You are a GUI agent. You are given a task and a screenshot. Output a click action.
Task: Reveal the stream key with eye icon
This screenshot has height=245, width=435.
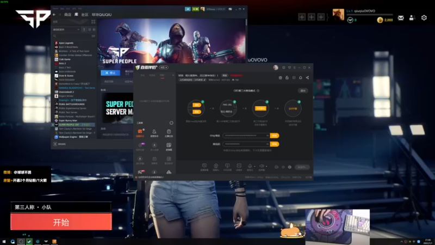point(268,144)
